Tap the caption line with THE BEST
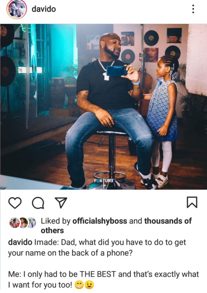This screenshot has width=207, height=293. (103, 274)
